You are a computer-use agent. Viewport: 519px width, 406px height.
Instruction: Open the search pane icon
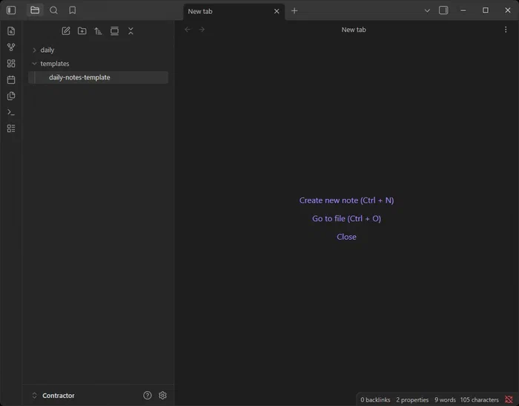click(x=53, y=10)
